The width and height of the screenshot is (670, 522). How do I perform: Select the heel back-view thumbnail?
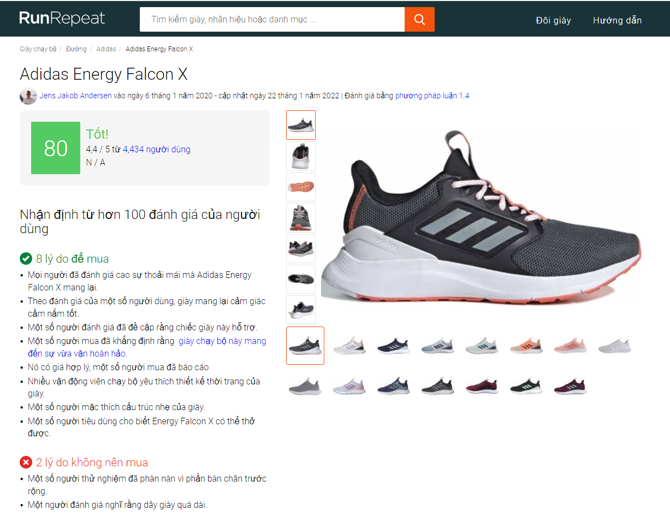301,156
